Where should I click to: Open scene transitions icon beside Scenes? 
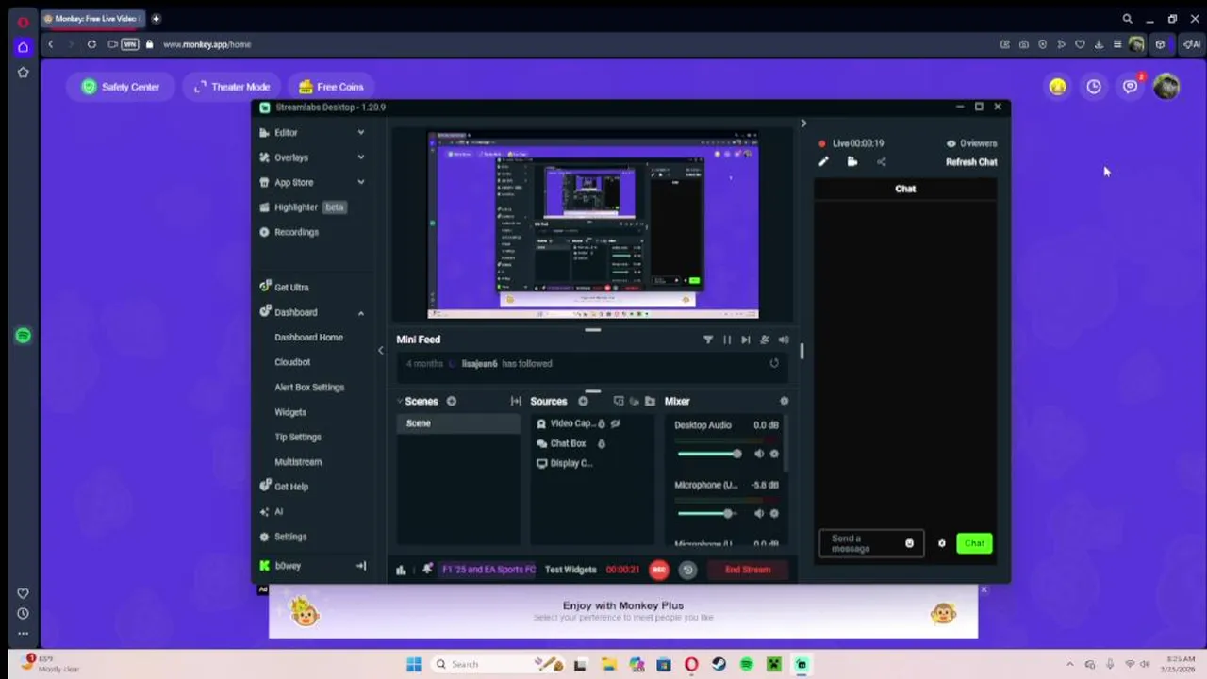coord(516,402)
